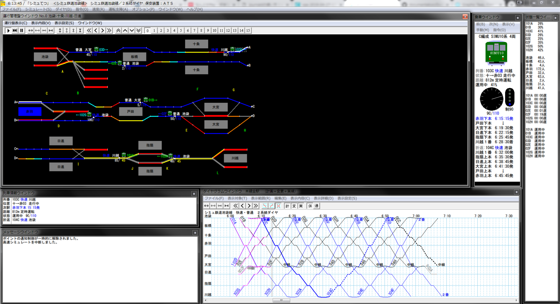Click the double-left scroll arrow in control panel toolbar
The width and height of the screenshot is (560, 304).
[x=89, y=31]
